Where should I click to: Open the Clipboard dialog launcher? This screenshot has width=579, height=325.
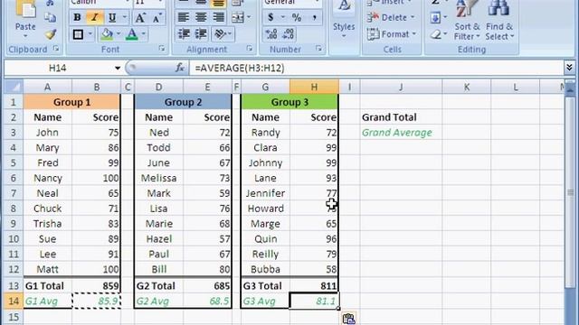pos(56,49)
